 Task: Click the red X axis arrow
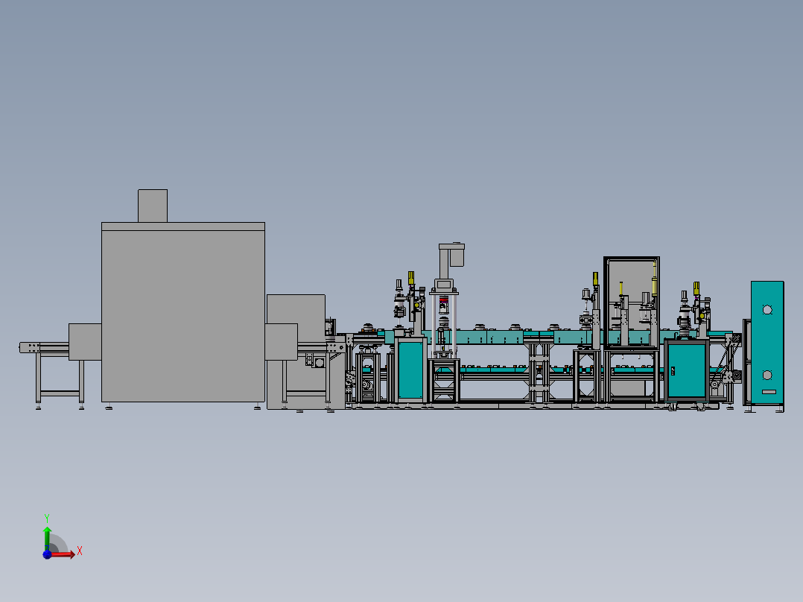[63, 554]
